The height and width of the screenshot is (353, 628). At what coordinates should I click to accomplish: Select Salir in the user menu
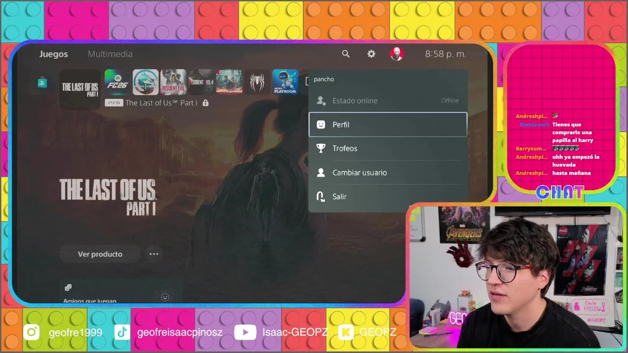pyautogui.click(x=388, y=197)
